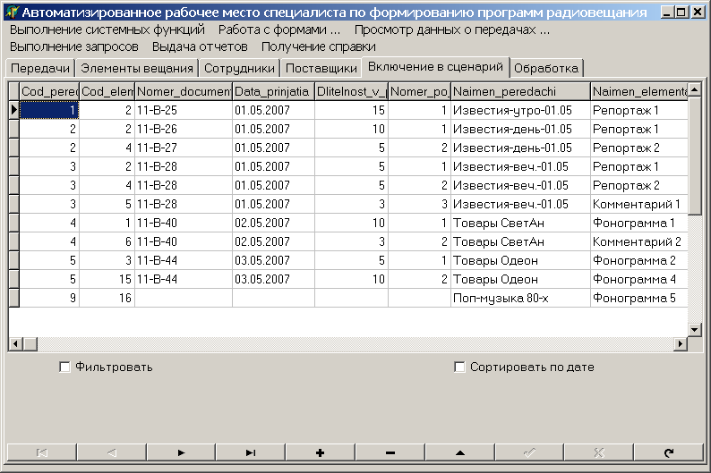711x473 pixels.
Task: Select the Товары Одеон cell in Фонограмма 4 row
Action: tap(520, 279)
